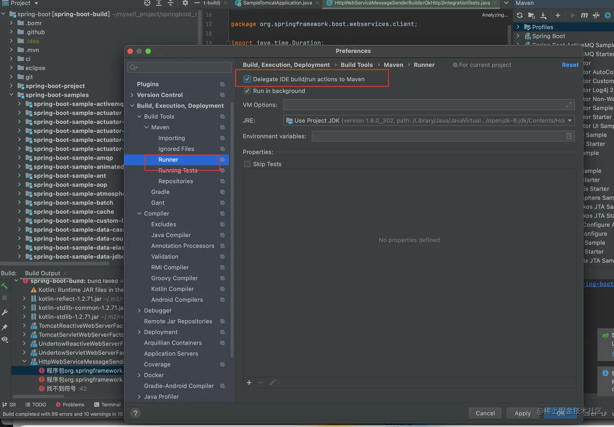Click the pin tab icon in Build panel
The height and width of the screenshot is (427, 614).
point(4,327)
